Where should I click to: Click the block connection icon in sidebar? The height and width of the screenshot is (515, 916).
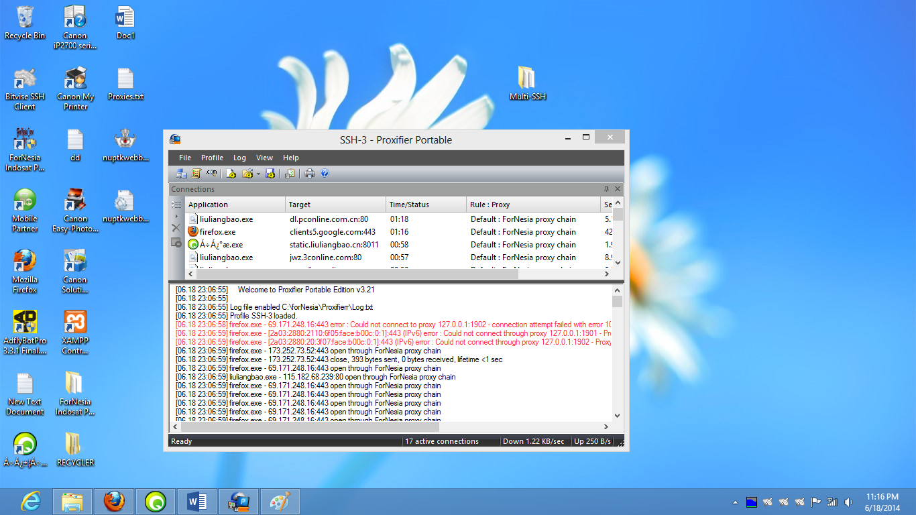176,242
